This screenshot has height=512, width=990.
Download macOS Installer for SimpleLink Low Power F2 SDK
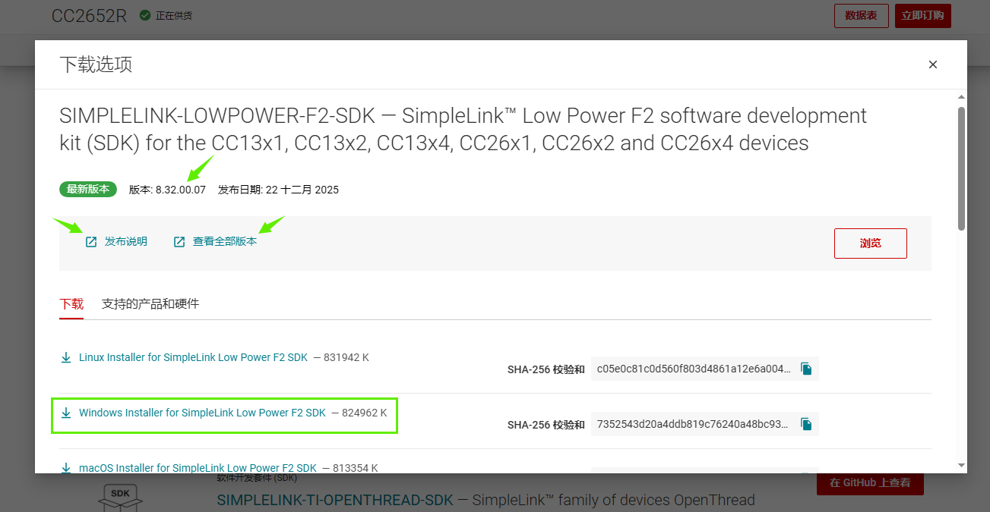(198, 468)
